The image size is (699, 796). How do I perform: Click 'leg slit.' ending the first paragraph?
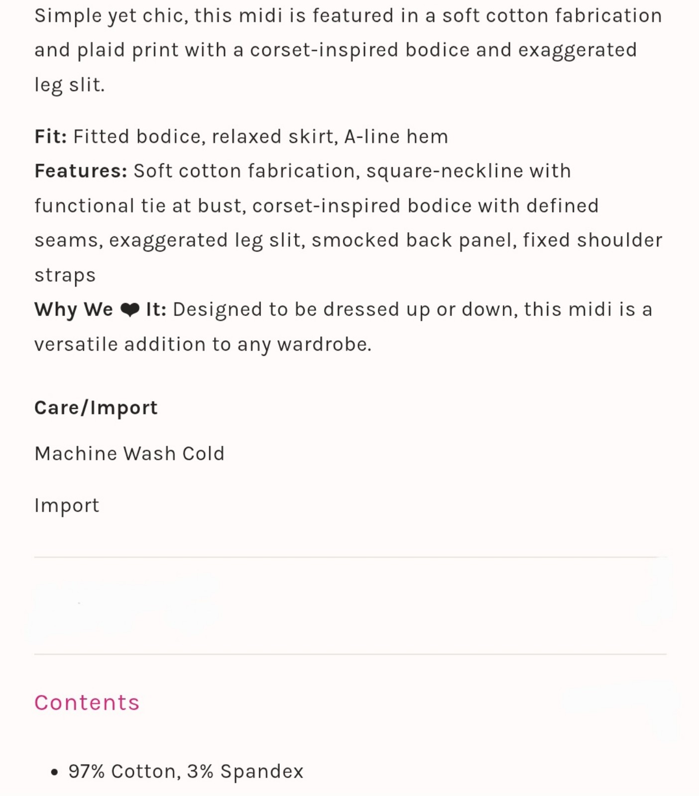70,85
